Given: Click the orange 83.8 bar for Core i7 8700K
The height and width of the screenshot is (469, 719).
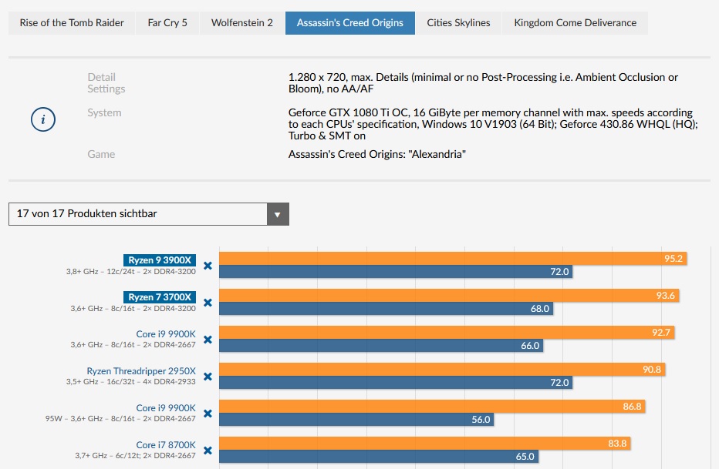Looking at the screenshot, I should pyautogui.click(x=424, y=444).
